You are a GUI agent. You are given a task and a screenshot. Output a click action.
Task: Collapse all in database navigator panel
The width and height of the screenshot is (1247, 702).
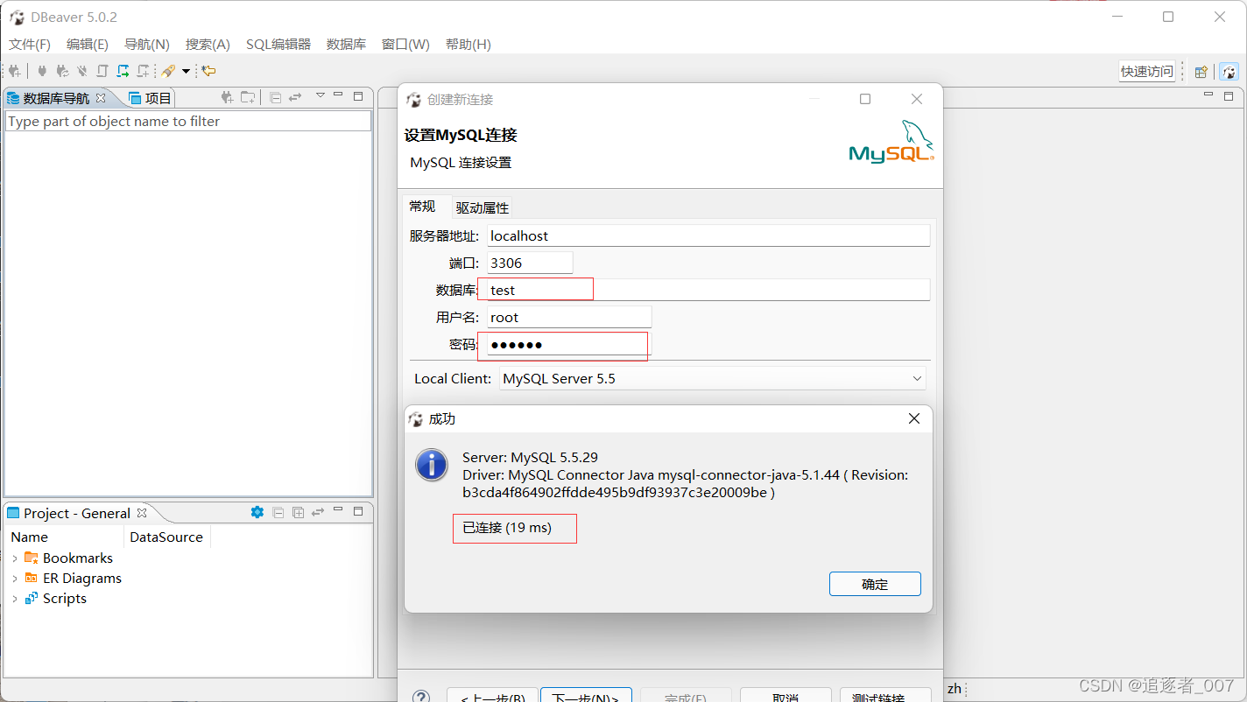[275, 97]
